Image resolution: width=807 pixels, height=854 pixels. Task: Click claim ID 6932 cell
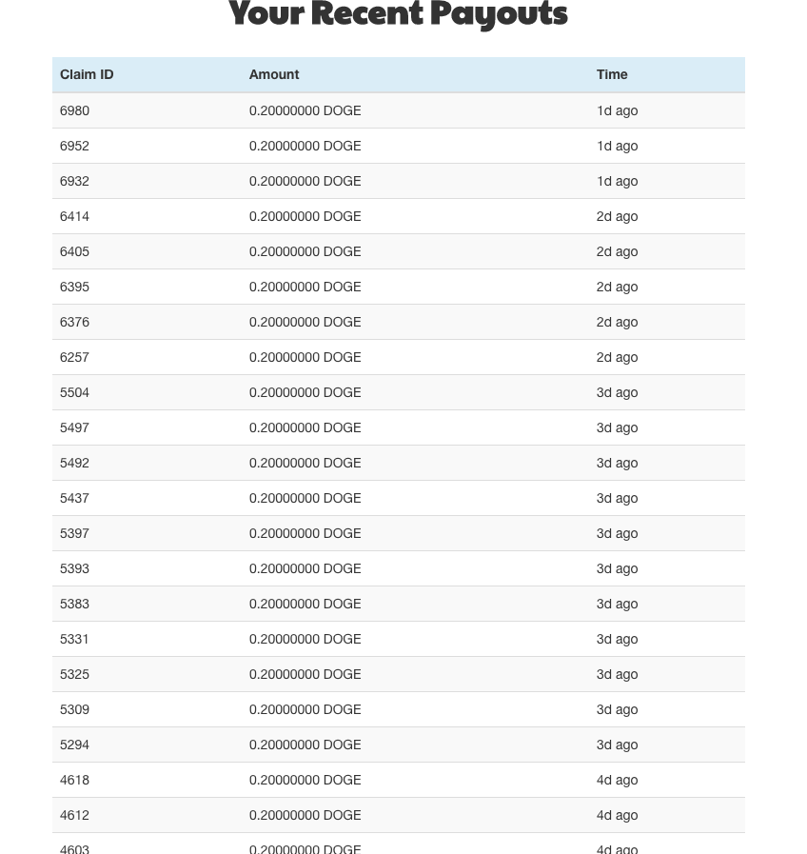click(x=75, y=181)
